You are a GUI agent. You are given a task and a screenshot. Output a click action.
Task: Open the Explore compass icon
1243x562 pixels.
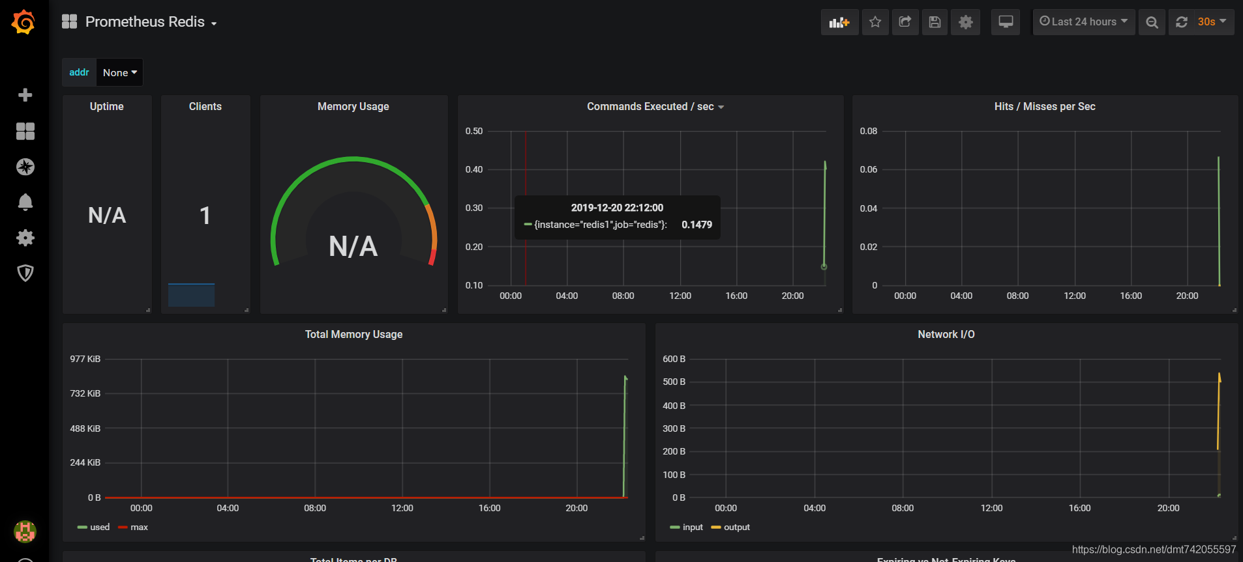tap(25, 167)
